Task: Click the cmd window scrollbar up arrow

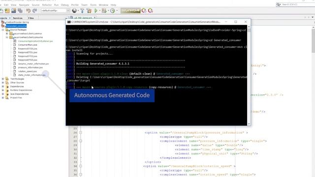Action: coord(249,27)
